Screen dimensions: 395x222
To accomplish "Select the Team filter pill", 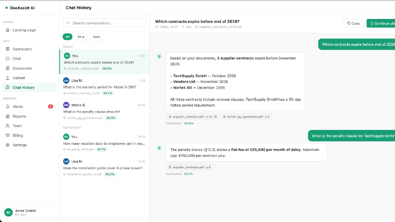I will pos(96,37).
